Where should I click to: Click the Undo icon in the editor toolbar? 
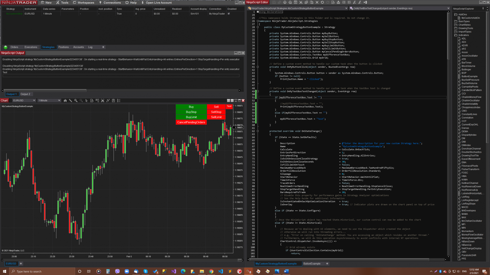(322, 2)
